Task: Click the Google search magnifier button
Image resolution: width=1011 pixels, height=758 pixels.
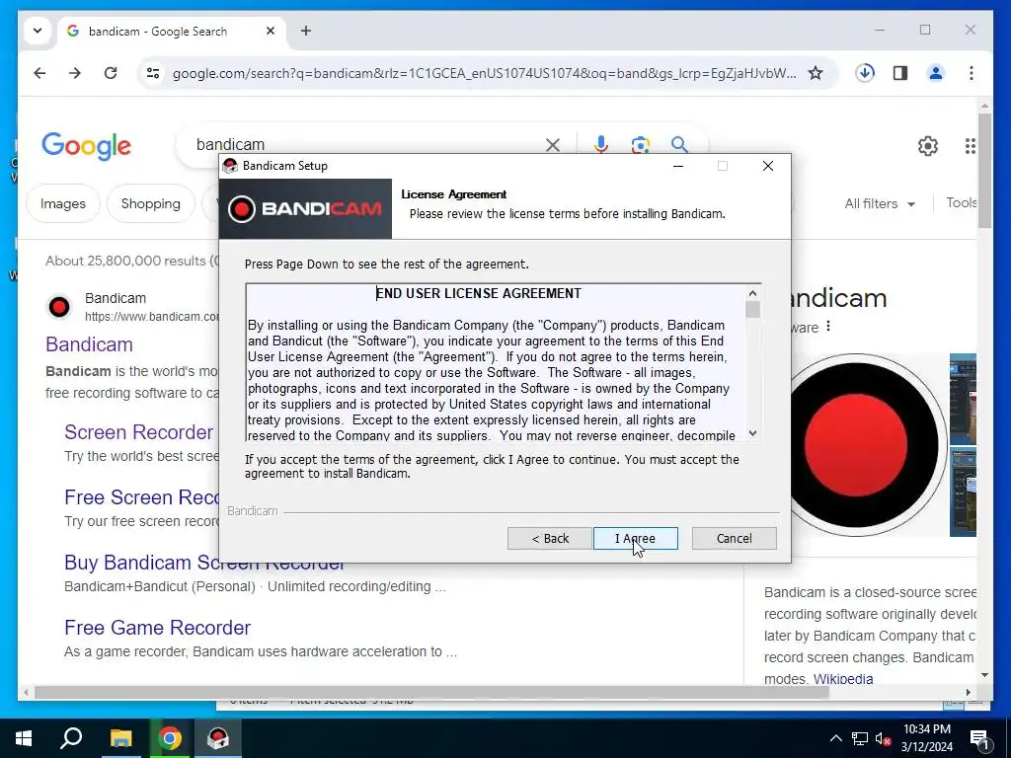Action: [x=679, y=145]
